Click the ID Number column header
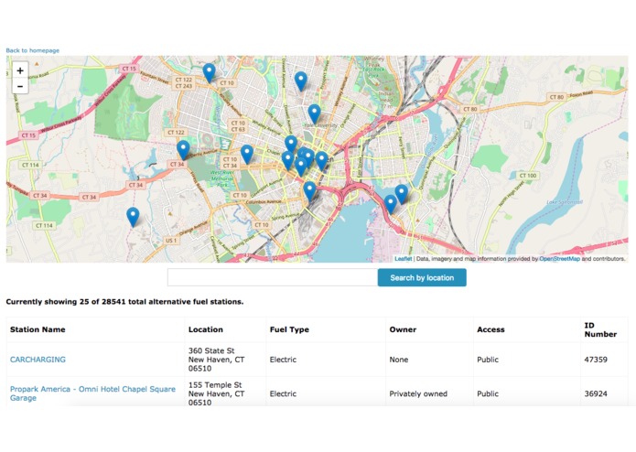Viewport: 636px width, 452px height. tap(600, 329)
